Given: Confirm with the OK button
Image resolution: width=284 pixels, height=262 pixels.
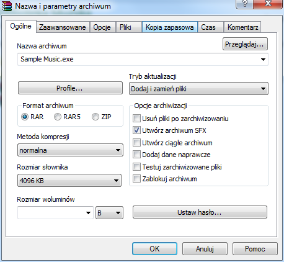Looking at the screenshot, I should [154, 249].
